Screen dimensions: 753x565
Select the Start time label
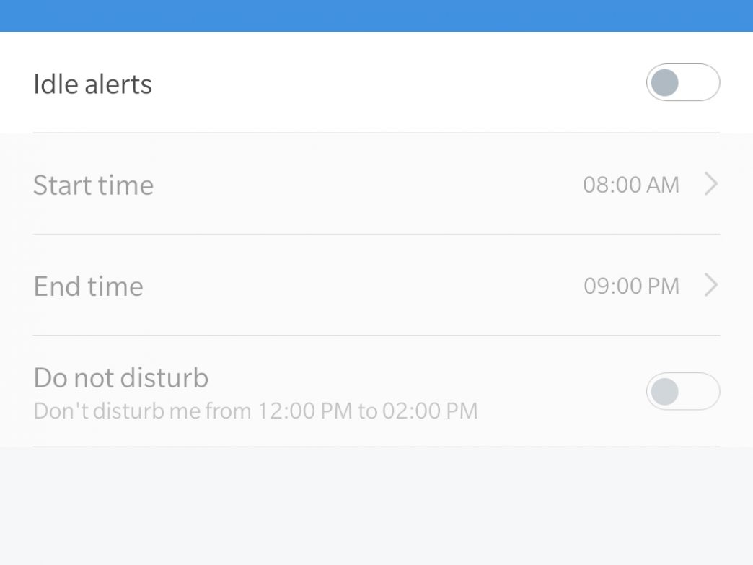click(94, 185)
